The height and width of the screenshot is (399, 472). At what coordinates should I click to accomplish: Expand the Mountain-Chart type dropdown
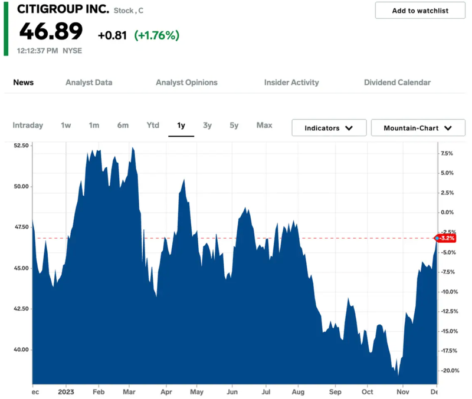point(418,128)
